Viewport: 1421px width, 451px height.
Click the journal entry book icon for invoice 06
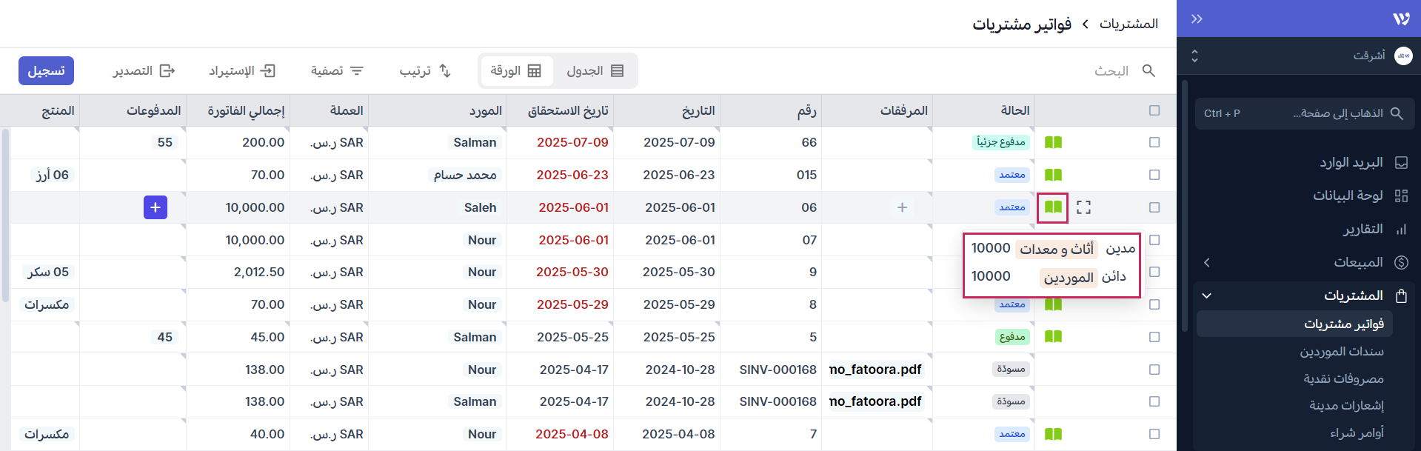(x=1053, y=207)
